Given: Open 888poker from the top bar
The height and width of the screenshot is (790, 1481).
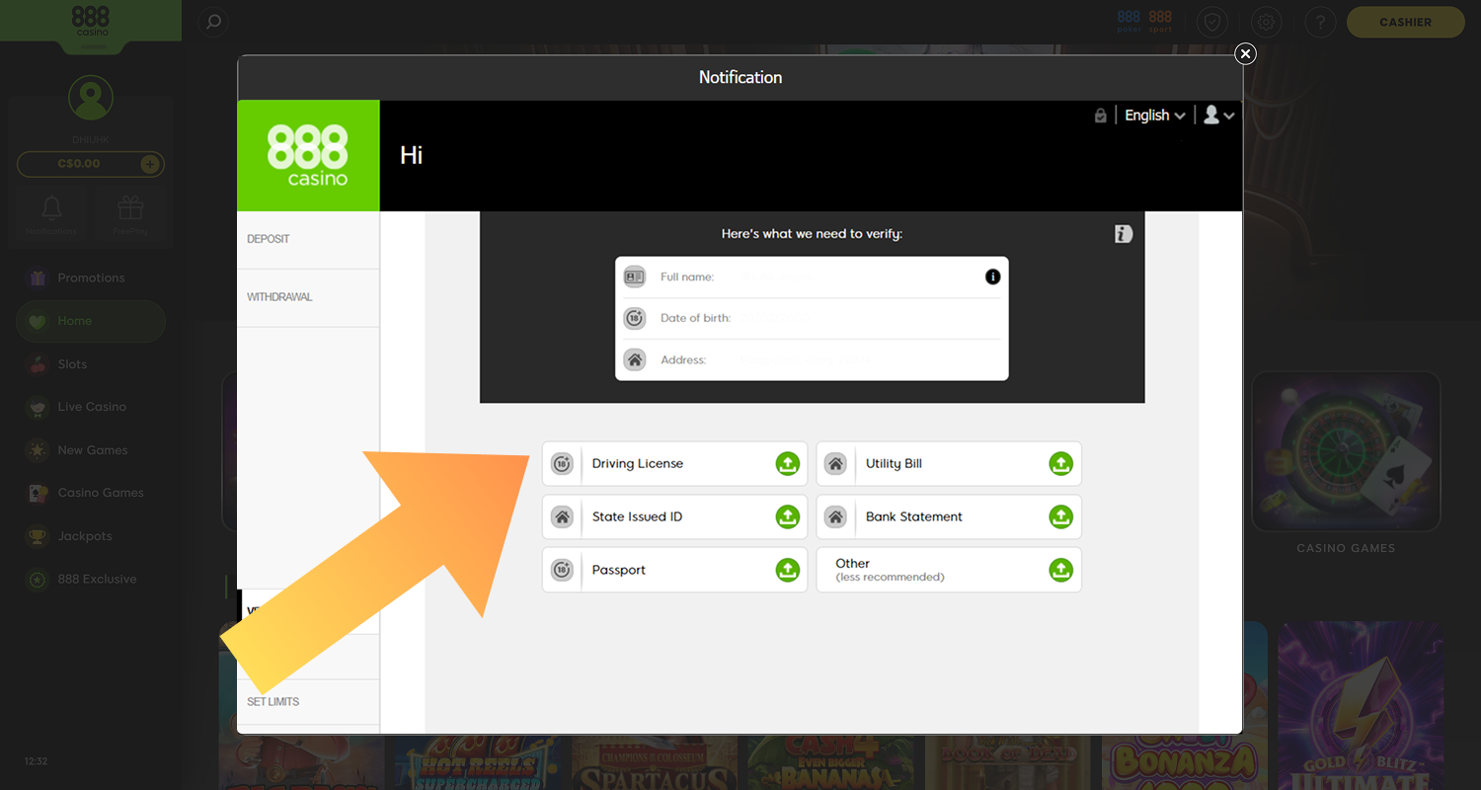Looking at the screenshot, I should tap(1128, 22).
